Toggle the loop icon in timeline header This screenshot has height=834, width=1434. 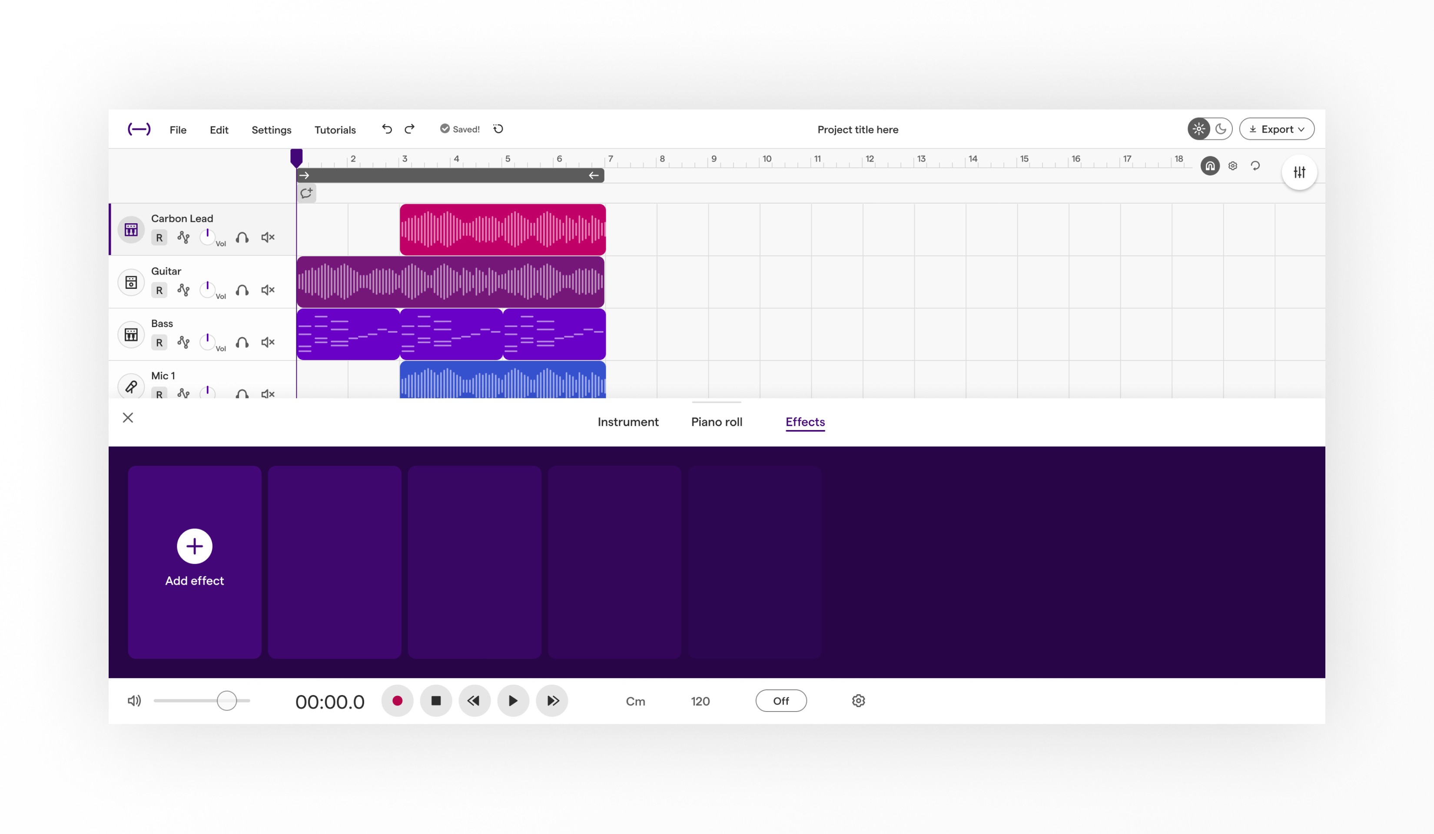click(x=1255, y=166)
